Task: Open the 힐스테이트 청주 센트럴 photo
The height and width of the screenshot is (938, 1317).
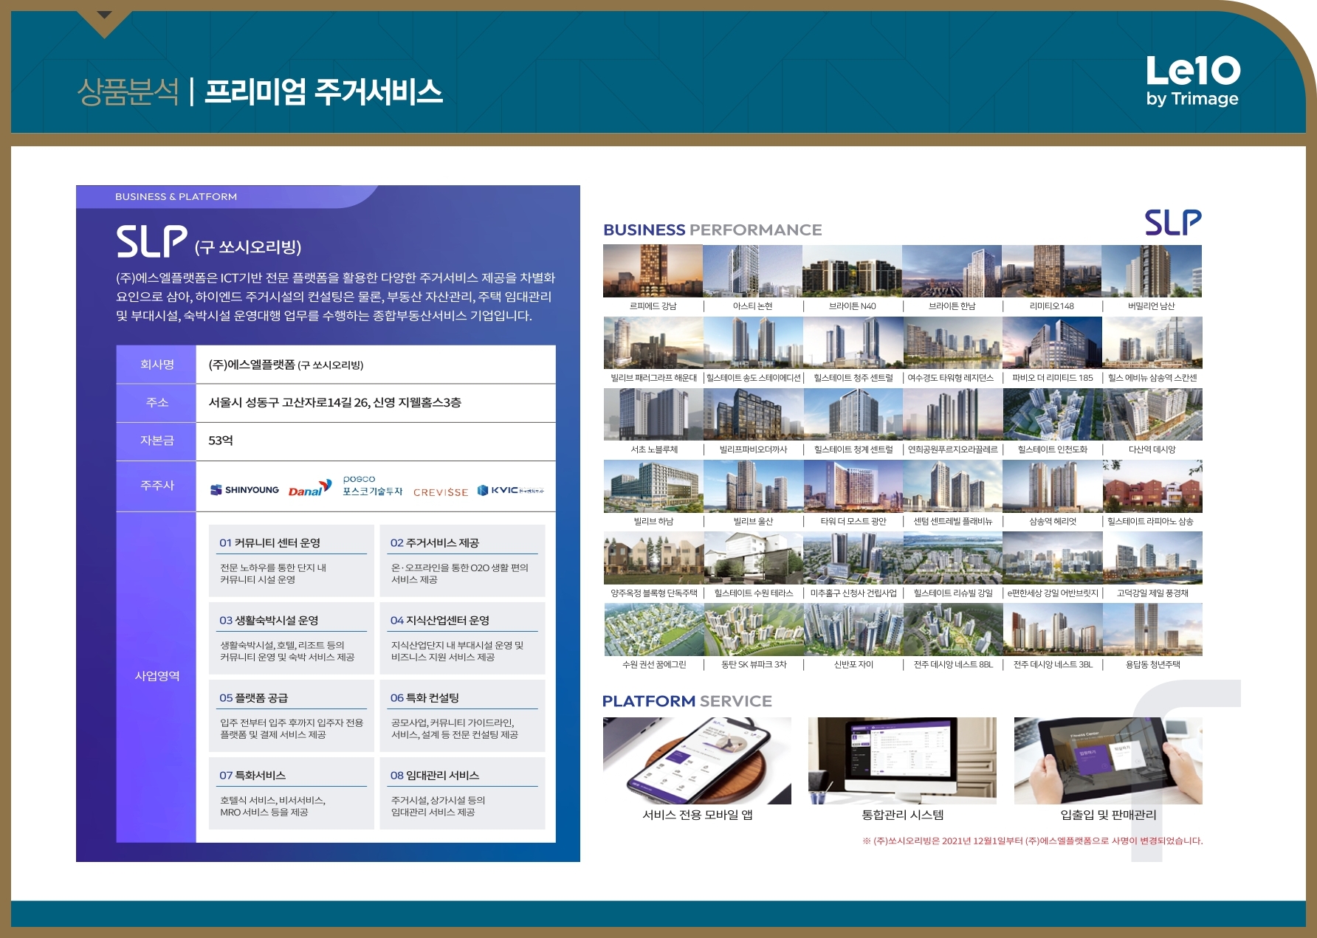Action: pos(852,342)
